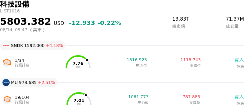Click the 5803.382 index price
The height and width of the screenshot is (111, 244).
[x=26, y=22]
